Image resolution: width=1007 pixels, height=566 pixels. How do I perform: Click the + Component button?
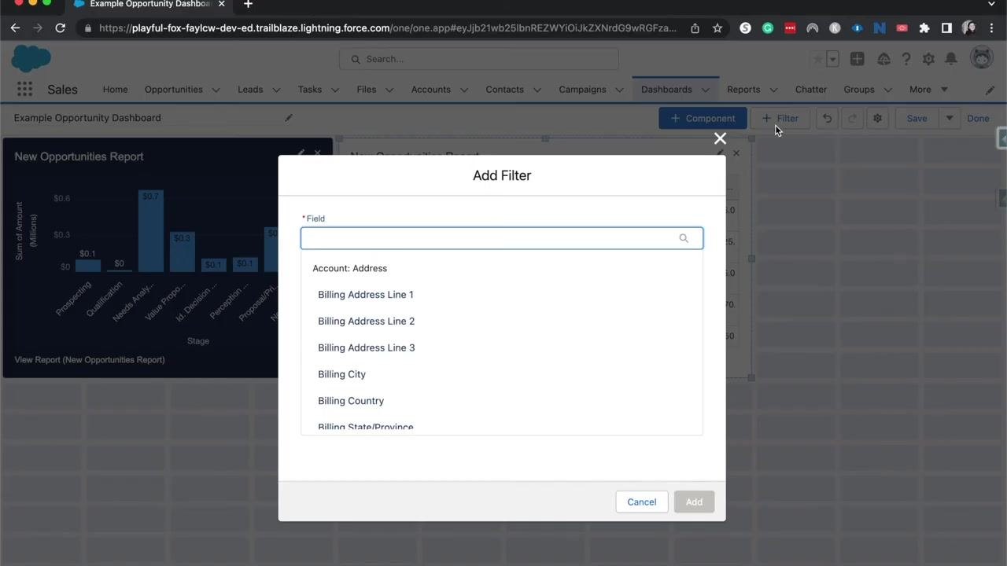click(703, 119)
